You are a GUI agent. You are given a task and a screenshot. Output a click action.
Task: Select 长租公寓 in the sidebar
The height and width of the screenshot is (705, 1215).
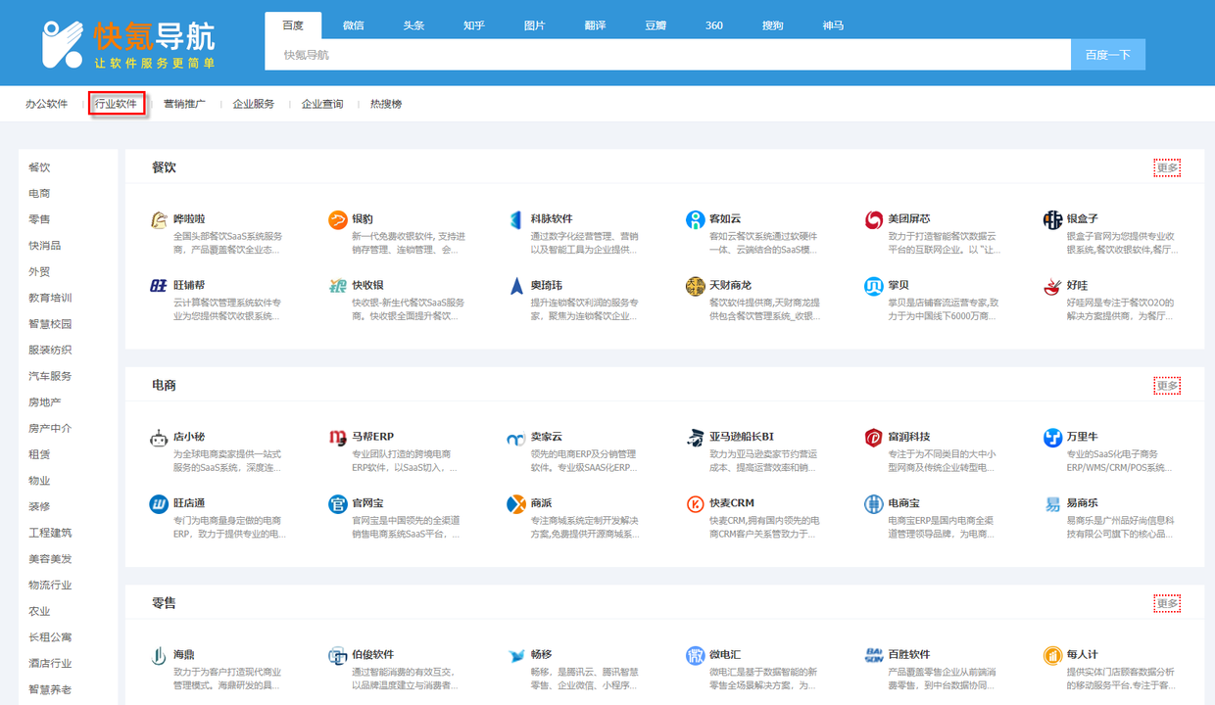pos(50,637)
